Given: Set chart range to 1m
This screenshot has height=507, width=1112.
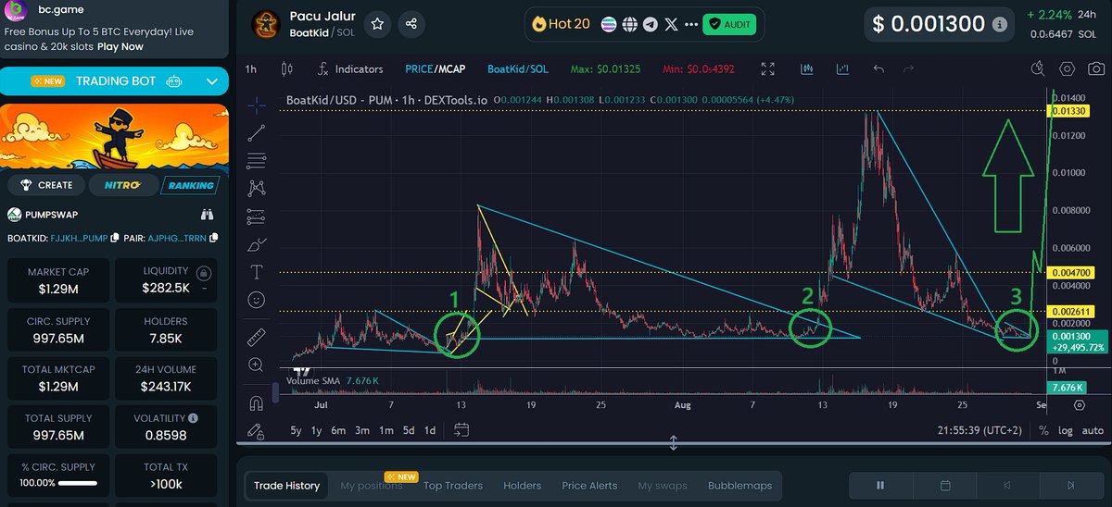Looking at the screenshot, I should point(385,430).
